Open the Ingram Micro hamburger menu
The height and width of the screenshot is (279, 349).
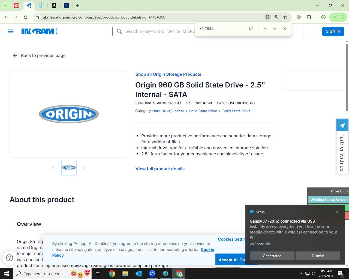(11, 31)
